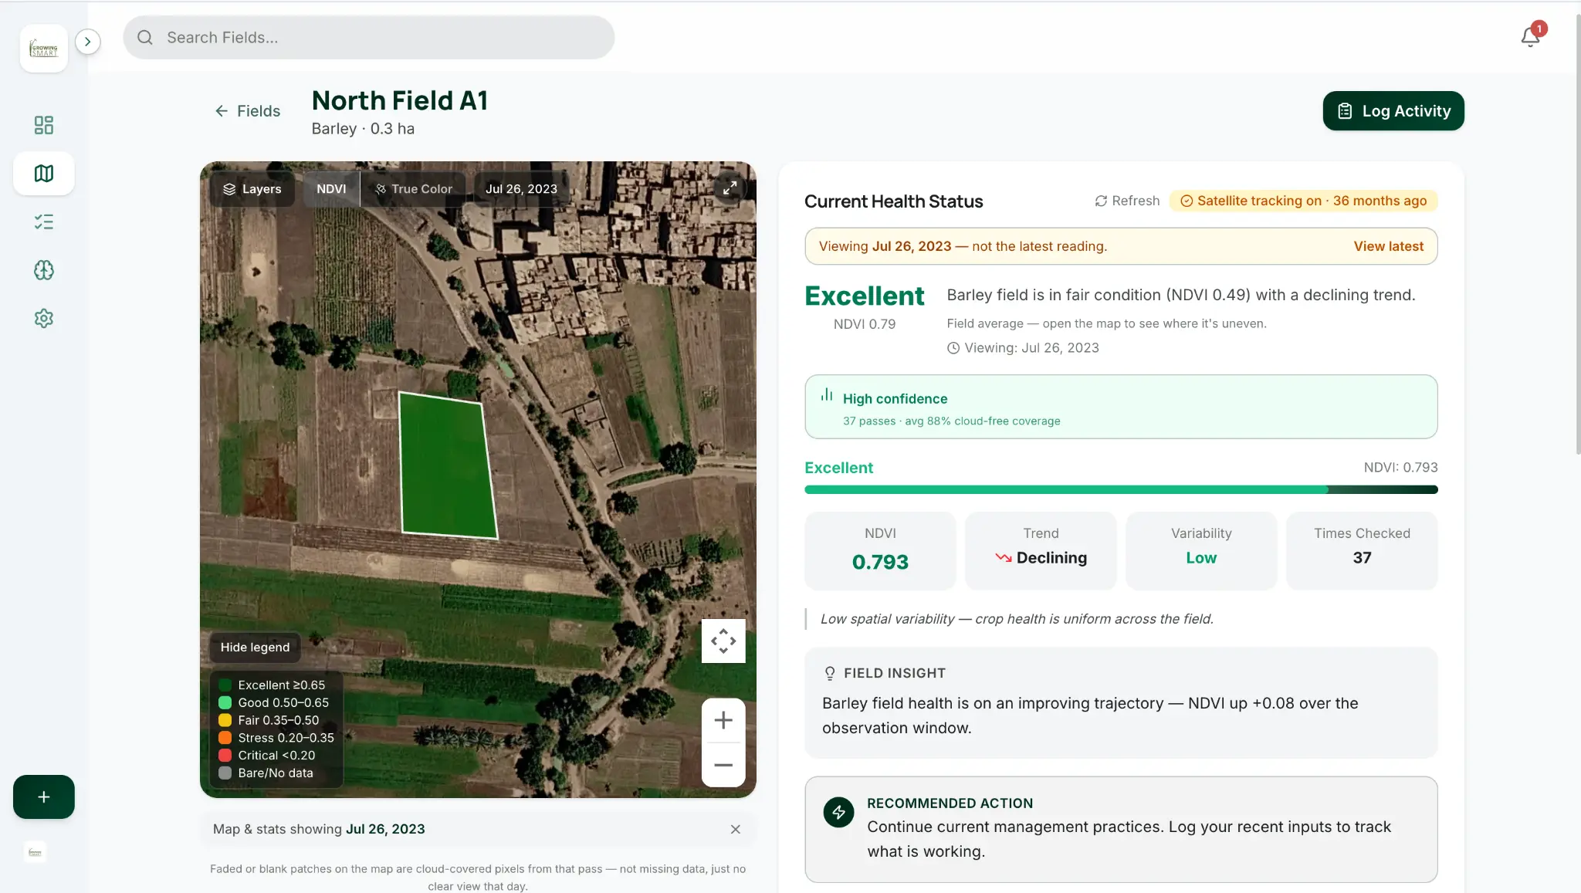Click the small profile thumbnail at sidebar bottom
The width and height of the screenshot is (1581, 893).
(x=35, y=853)
